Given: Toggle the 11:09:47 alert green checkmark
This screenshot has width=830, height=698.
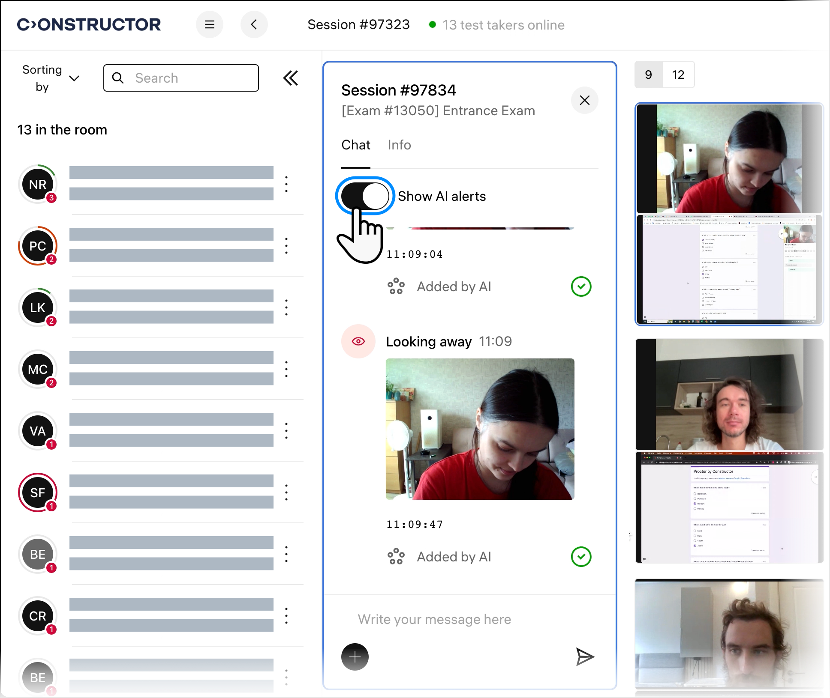Looking at the screenshot, I should [581, 557].
